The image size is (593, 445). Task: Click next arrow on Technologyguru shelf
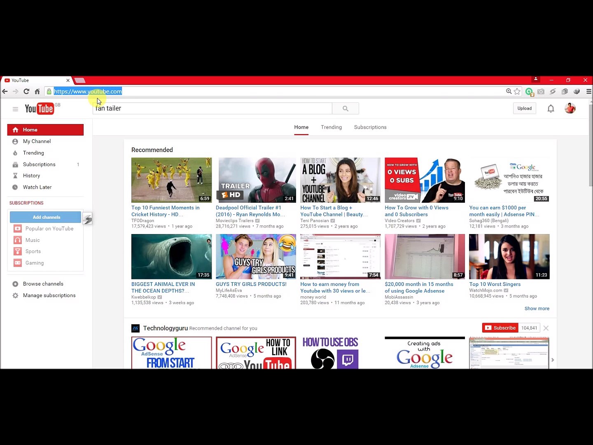553,360
